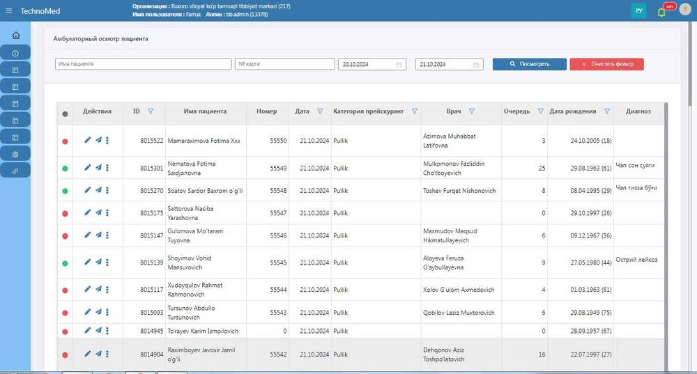Edit Mamaraximova Fotima record with pencil icon
The height and width of the screenshot is (374, 697).
[x=87, y=140]
